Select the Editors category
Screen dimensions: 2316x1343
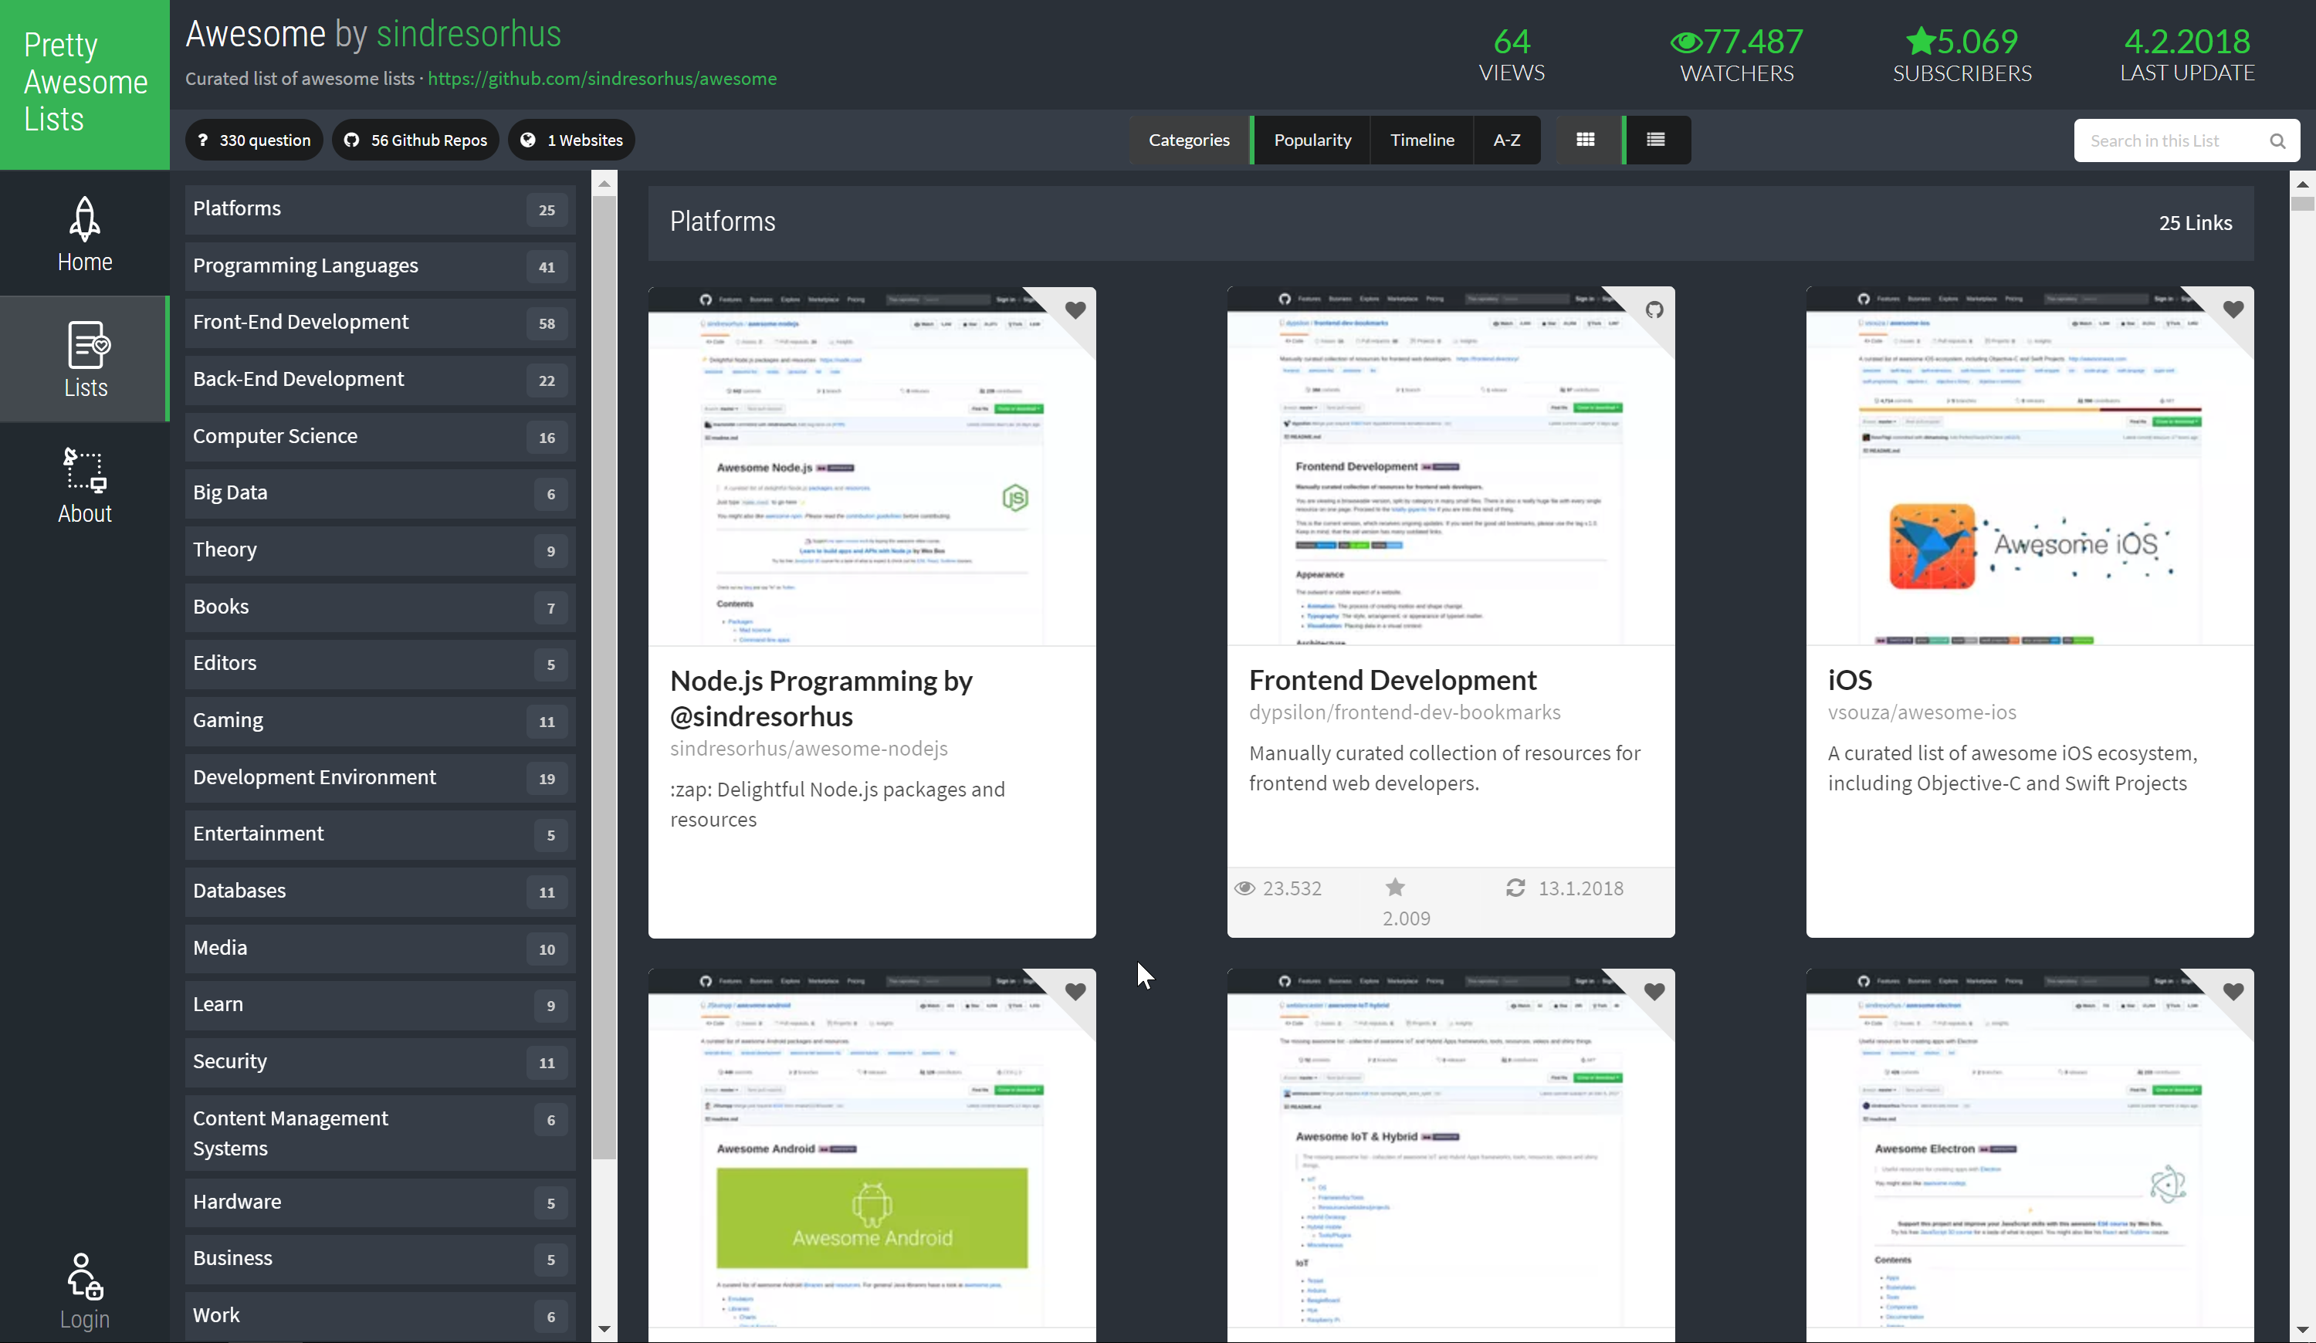point(380,664)
